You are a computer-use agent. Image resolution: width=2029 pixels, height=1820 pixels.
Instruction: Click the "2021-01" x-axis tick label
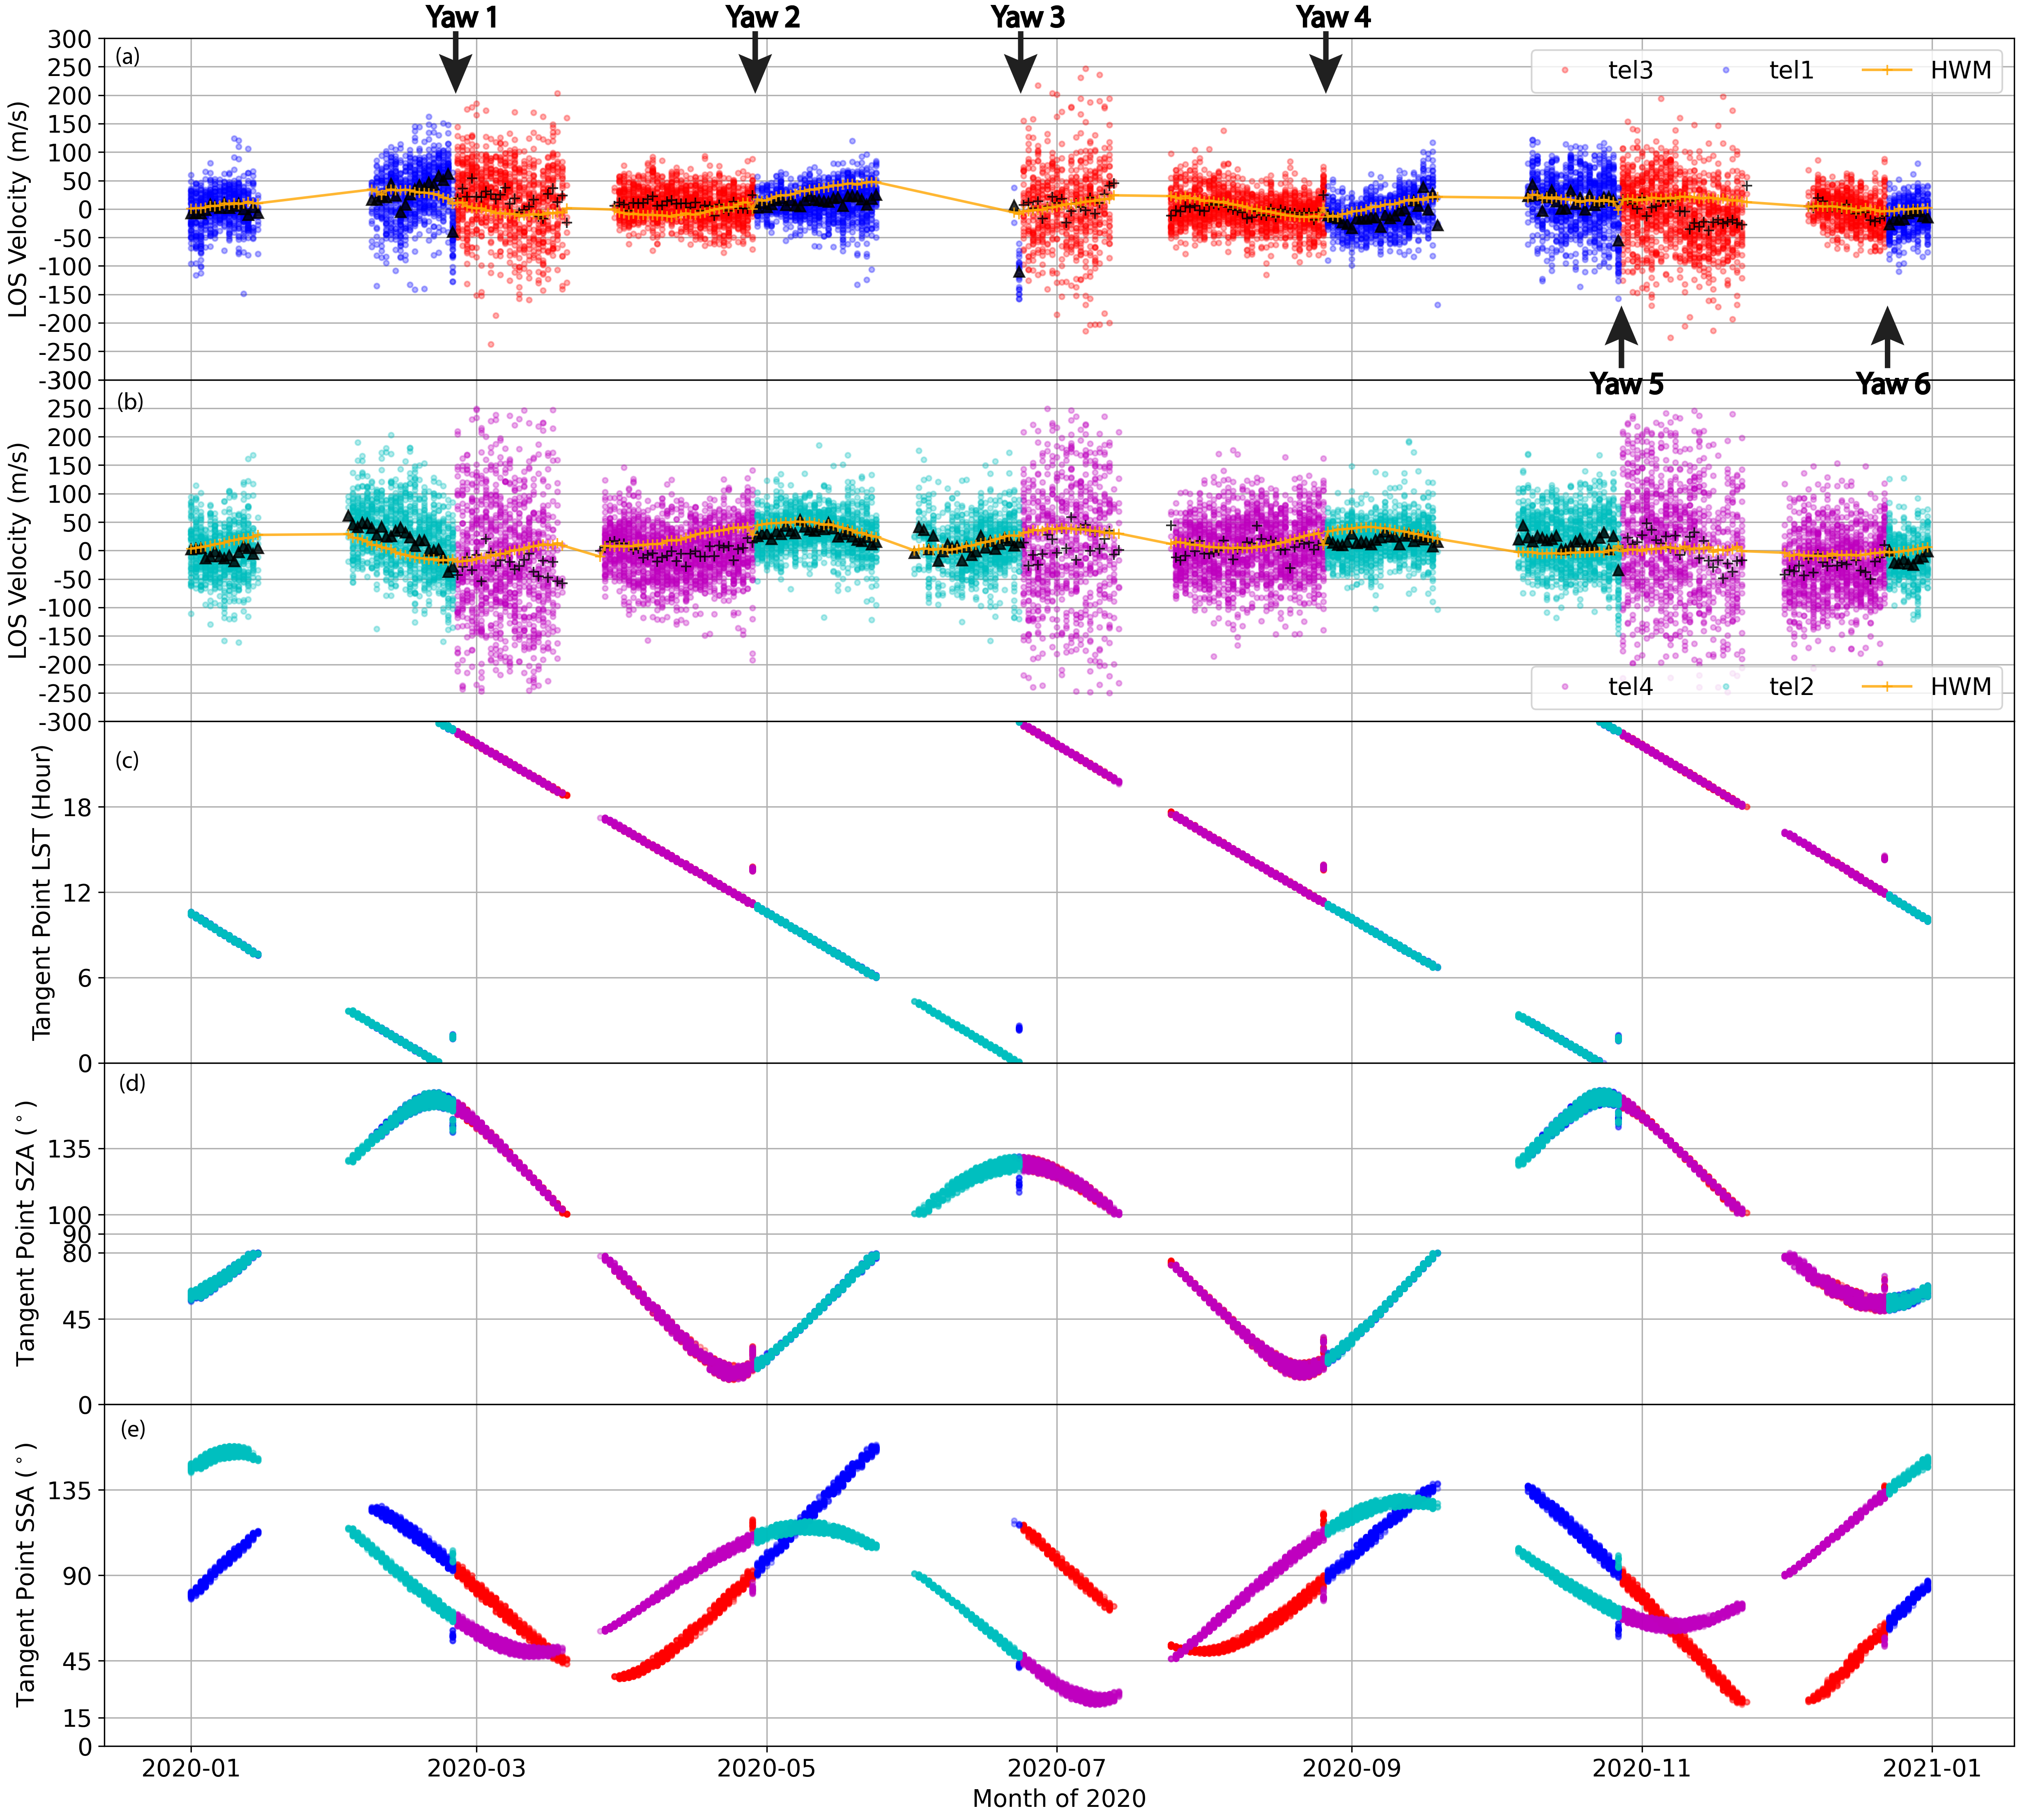click(x=1932, y=1768)
